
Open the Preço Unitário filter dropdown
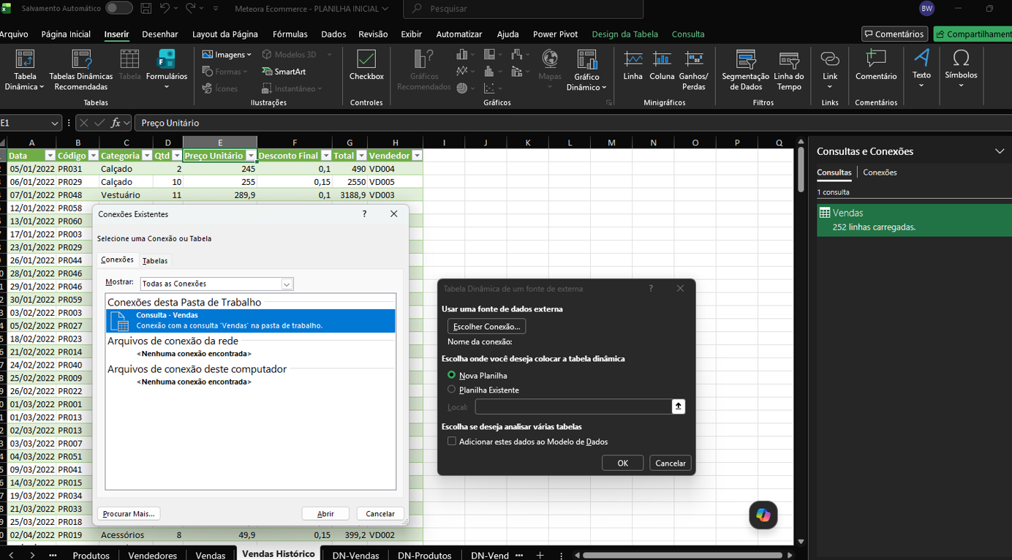tap(251, 156)
